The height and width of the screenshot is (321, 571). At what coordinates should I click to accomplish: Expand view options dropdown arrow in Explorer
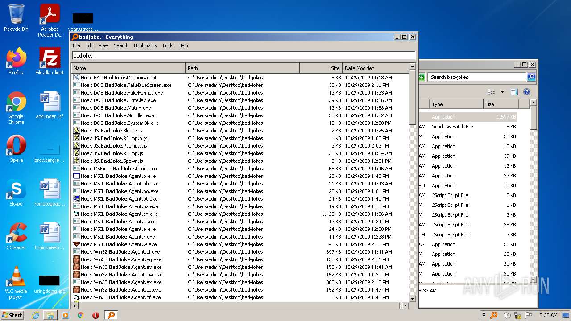click(x=502, y=92)
